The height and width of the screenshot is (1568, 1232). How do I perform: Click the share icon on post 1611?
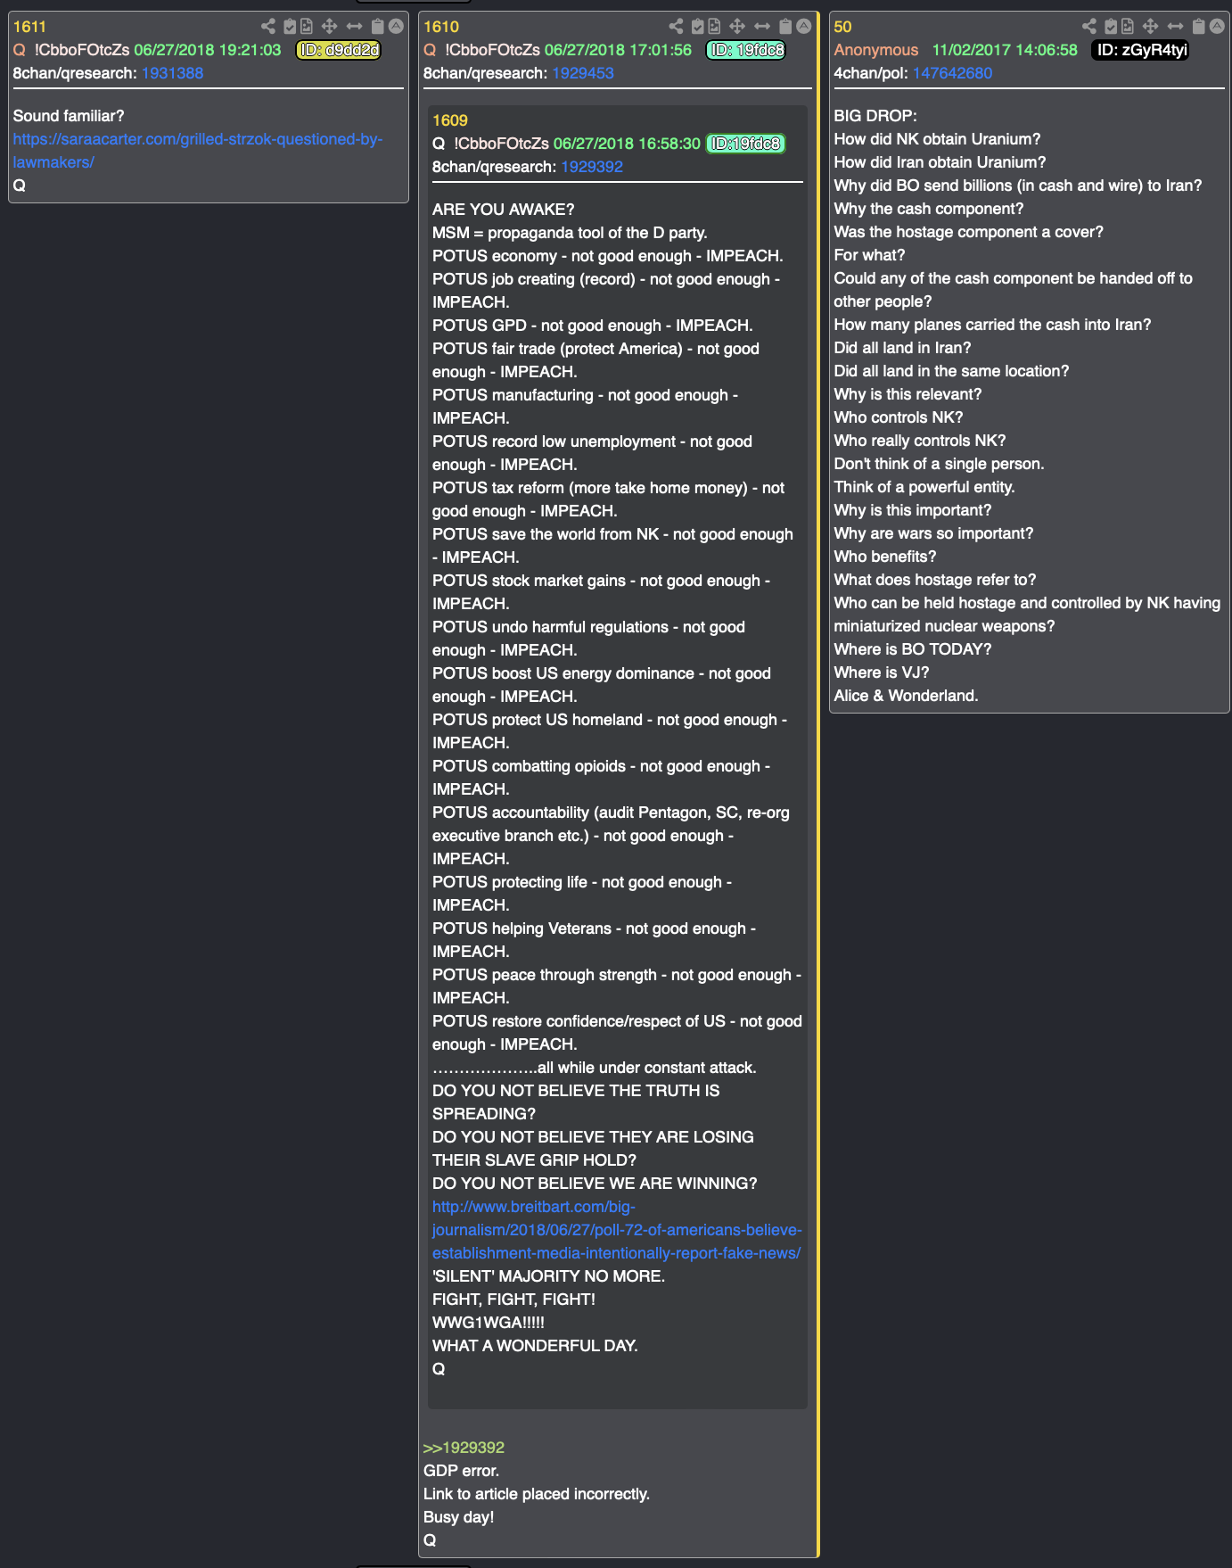coord(268,26)
